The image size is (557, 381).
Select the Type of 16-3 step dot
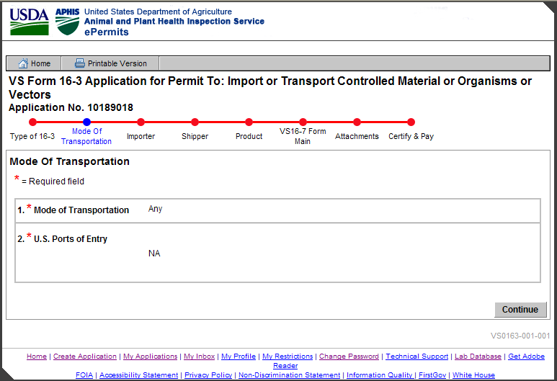[x=32, y=122]
